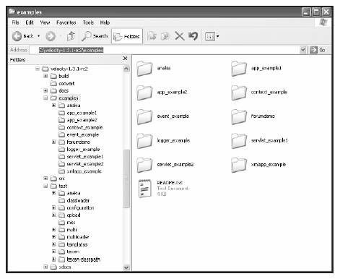Click the Go button

(x=318, y=50)
